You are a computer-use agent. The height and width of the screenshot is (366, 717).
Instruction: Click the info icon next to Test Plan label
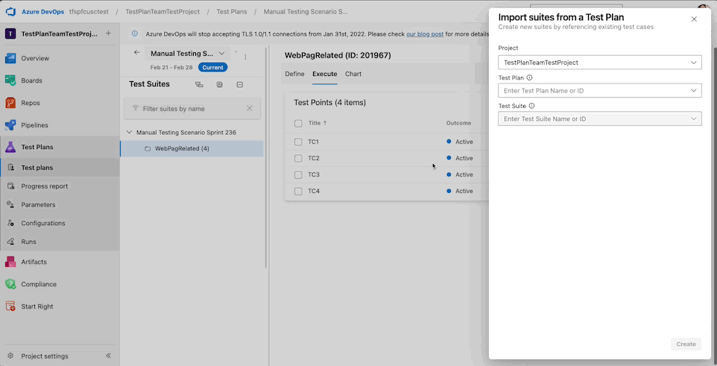click(529, 78)
